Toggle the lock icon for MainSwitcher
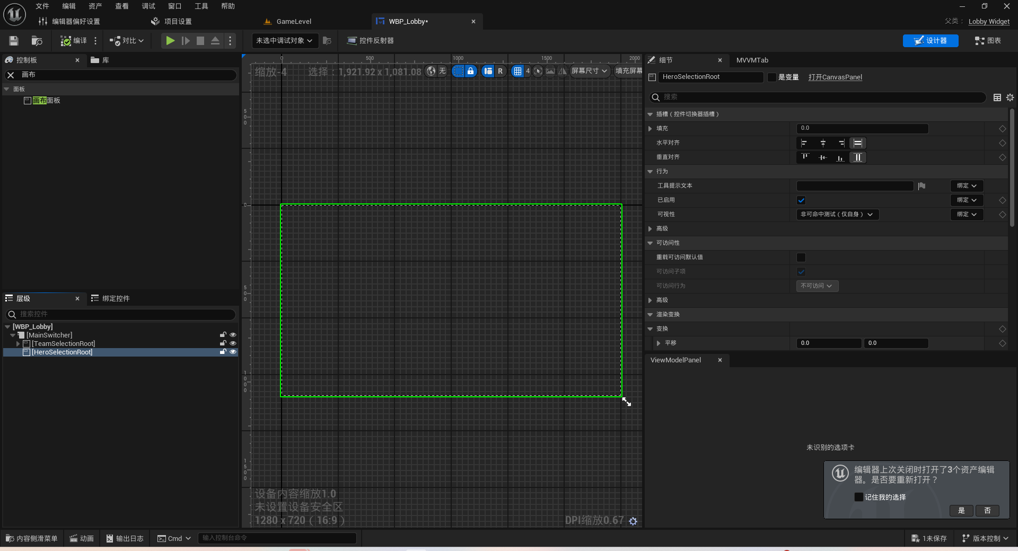1018x551 pixels. pos(223,335)
